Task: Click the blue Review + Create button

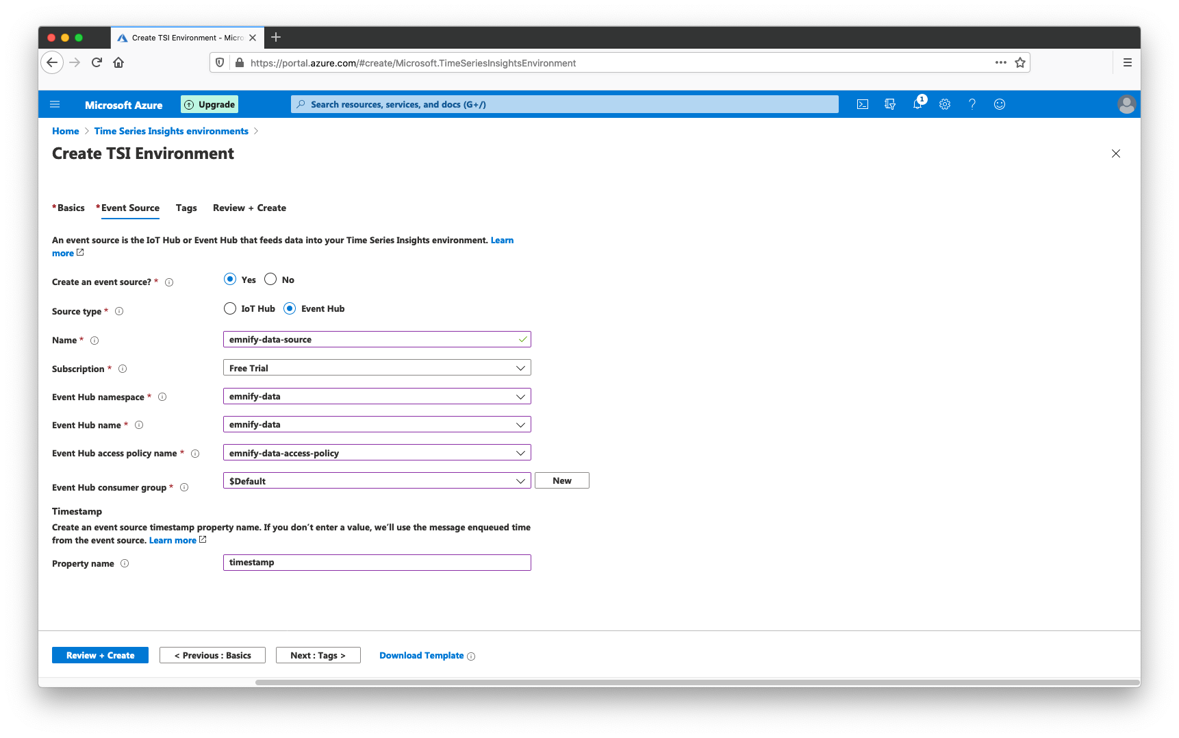Action: (100, 655)
